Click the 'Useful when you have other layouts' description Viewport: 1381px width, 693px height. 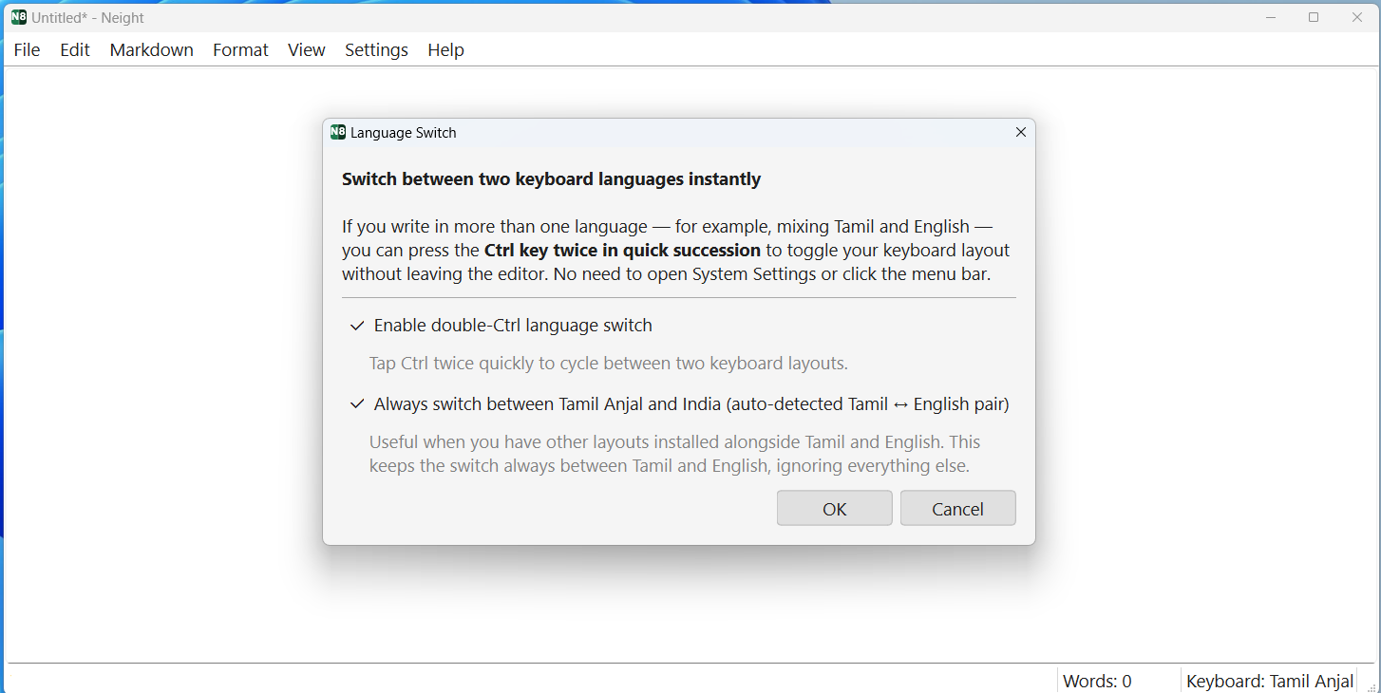pos(674,454)
